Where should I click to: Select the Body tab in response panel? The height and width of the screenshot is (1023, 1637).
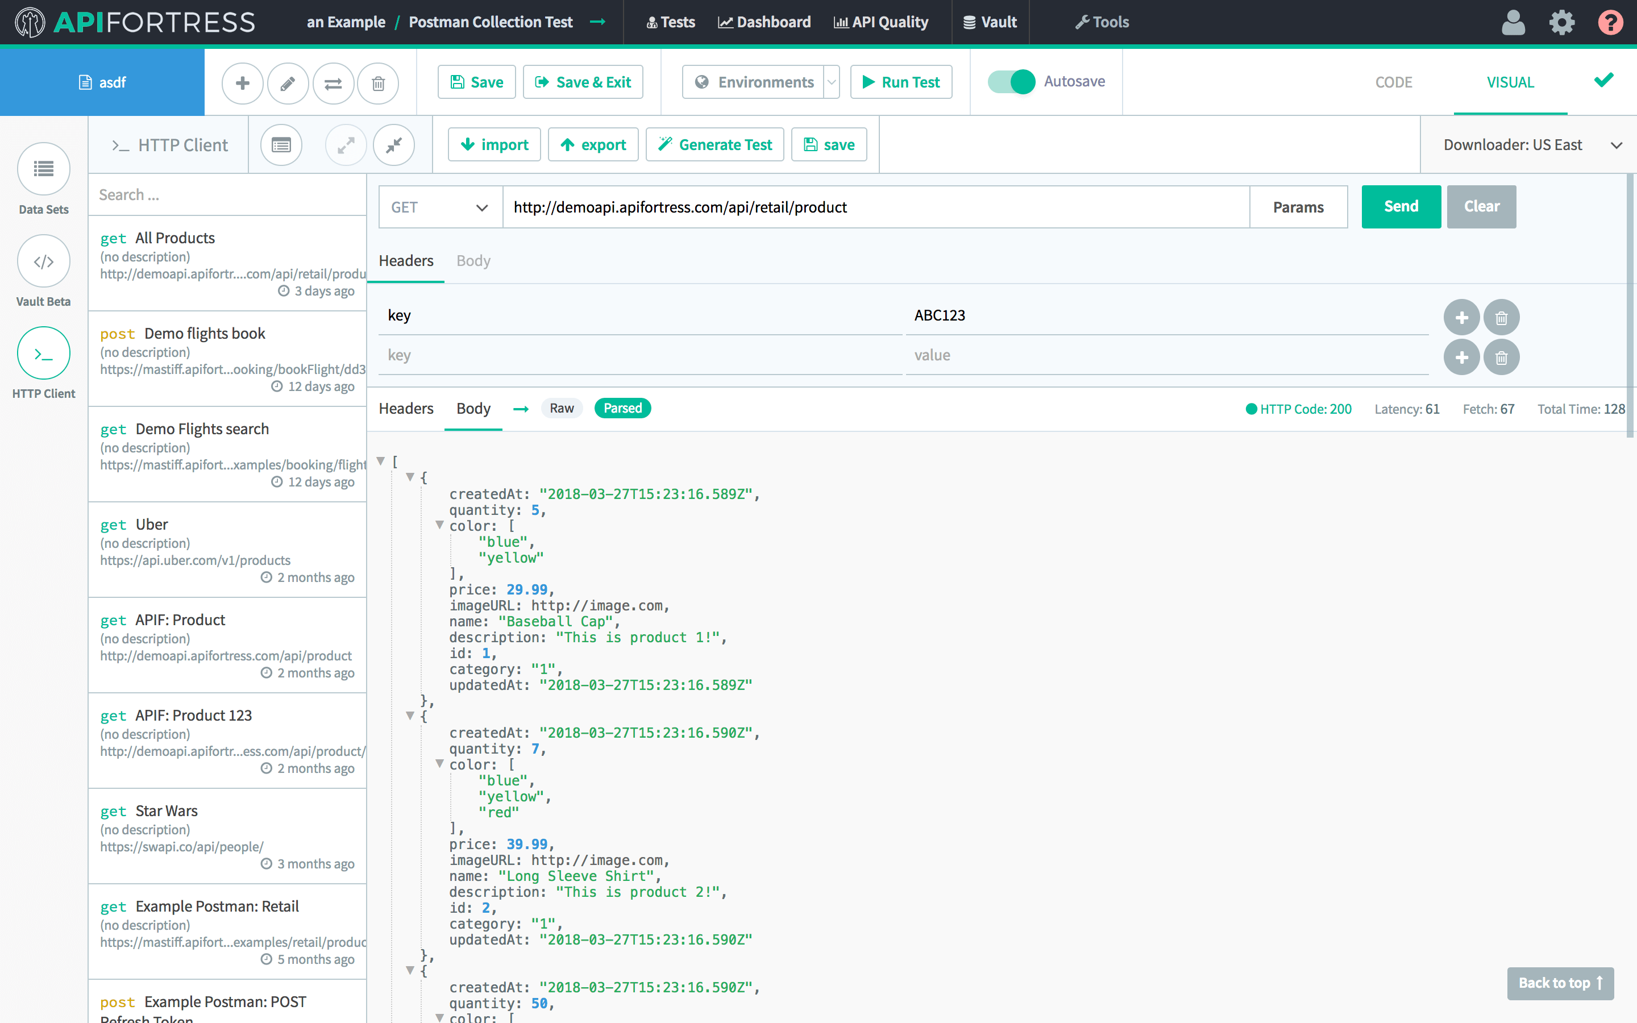click(472, 408)
